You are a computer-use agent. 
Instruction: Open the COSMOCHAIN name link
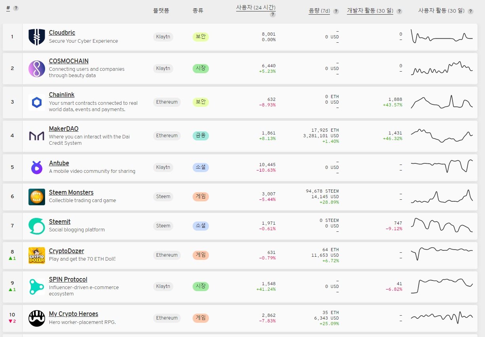pos(69,61)
